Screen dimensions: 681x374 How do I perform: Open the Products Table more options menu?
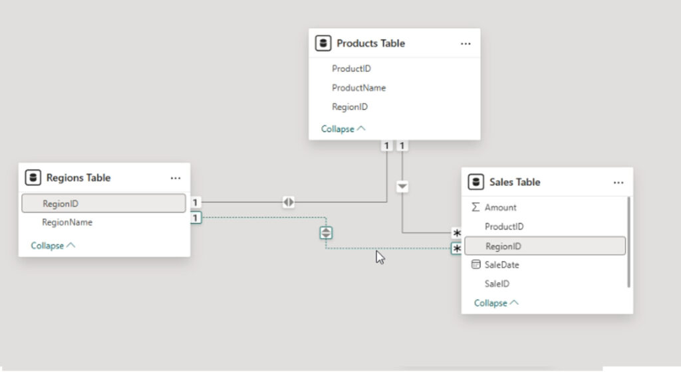tap(466, 44)
